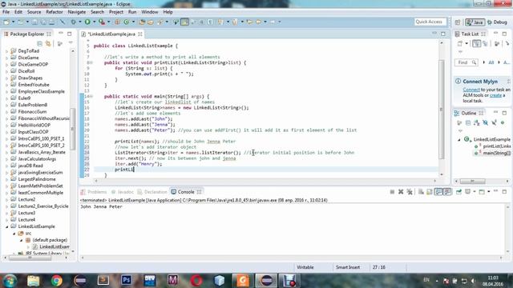Viewport: 513px width, 288px height.
Task: Open Chrome from the taskbar
Action: coord(56,281)
